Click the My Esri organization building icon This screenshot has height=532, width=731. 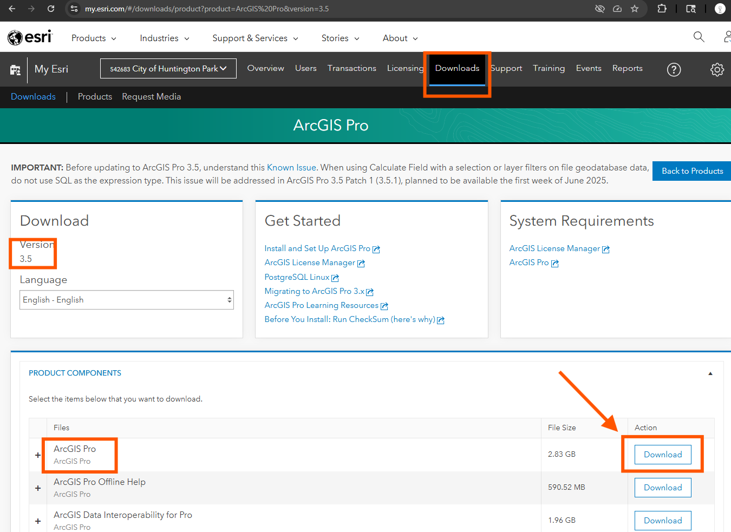pyautogui.click(x=15, y=69)
